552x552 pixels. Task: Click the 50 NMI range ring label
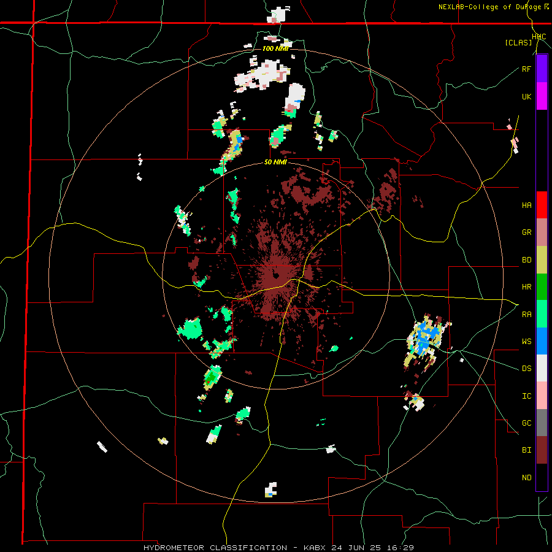[x=275, y=163]
